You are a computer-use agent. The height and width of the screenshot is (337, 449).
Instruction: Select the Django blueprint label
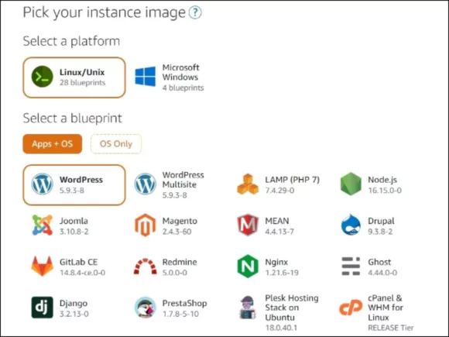[x=74, y=303]
